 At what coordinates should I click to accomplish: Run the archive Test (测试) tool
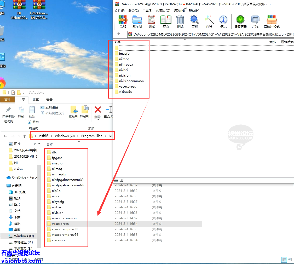151,21
